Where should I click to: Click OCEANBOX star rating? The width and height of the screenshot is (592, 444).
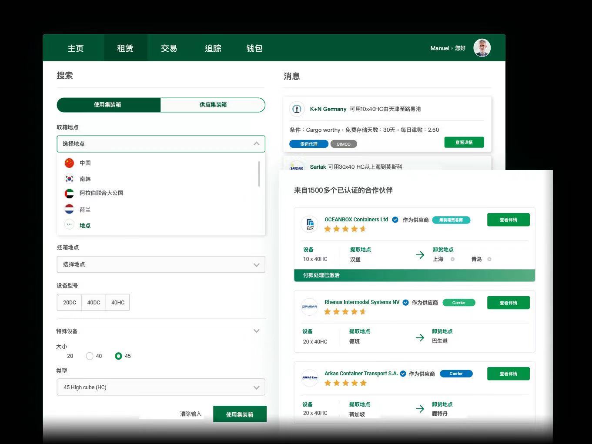(x=345, y=229)
